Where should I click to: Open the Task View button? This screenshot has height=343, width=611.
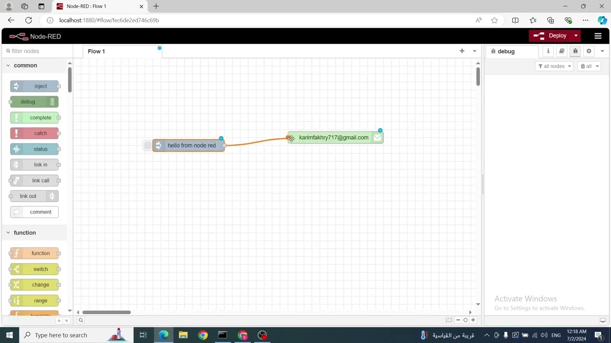(x=143, y=335)
